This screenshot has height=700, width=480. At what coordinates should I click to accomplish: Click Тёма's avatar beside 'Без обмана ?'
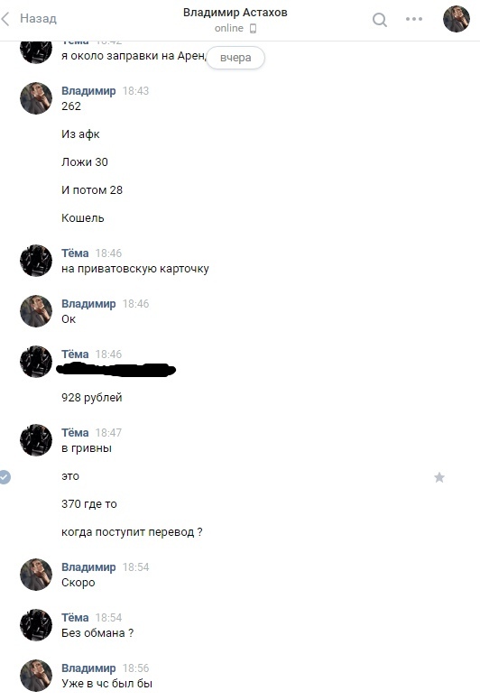click(36, 625)
